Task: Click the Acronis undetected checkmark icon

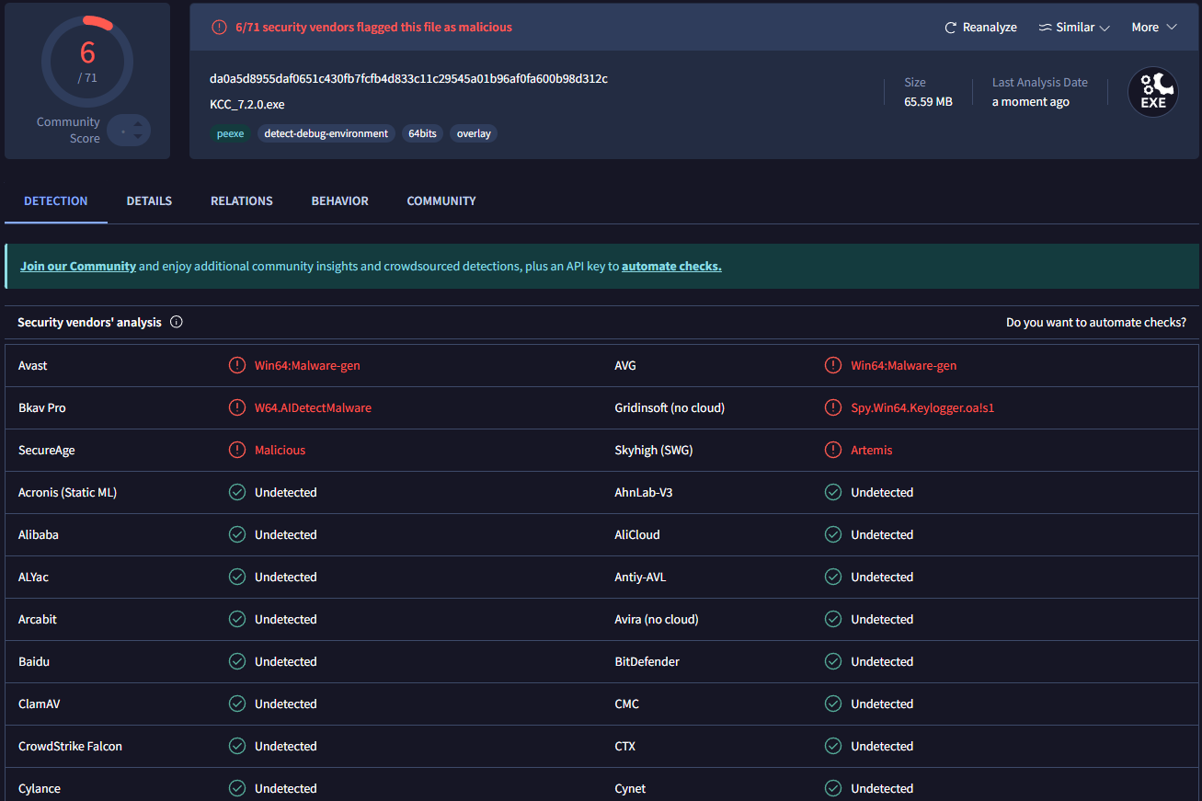Action: click(237, 493)
